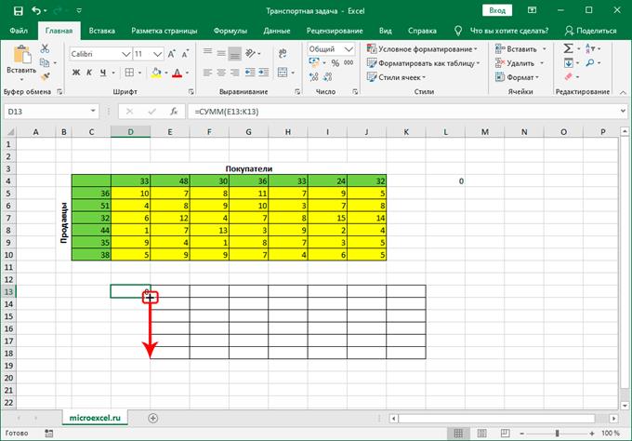Screen dimensions: 632x441
Task: Save the workbook with the floppy disk icon
Action: tap(19, 11)
